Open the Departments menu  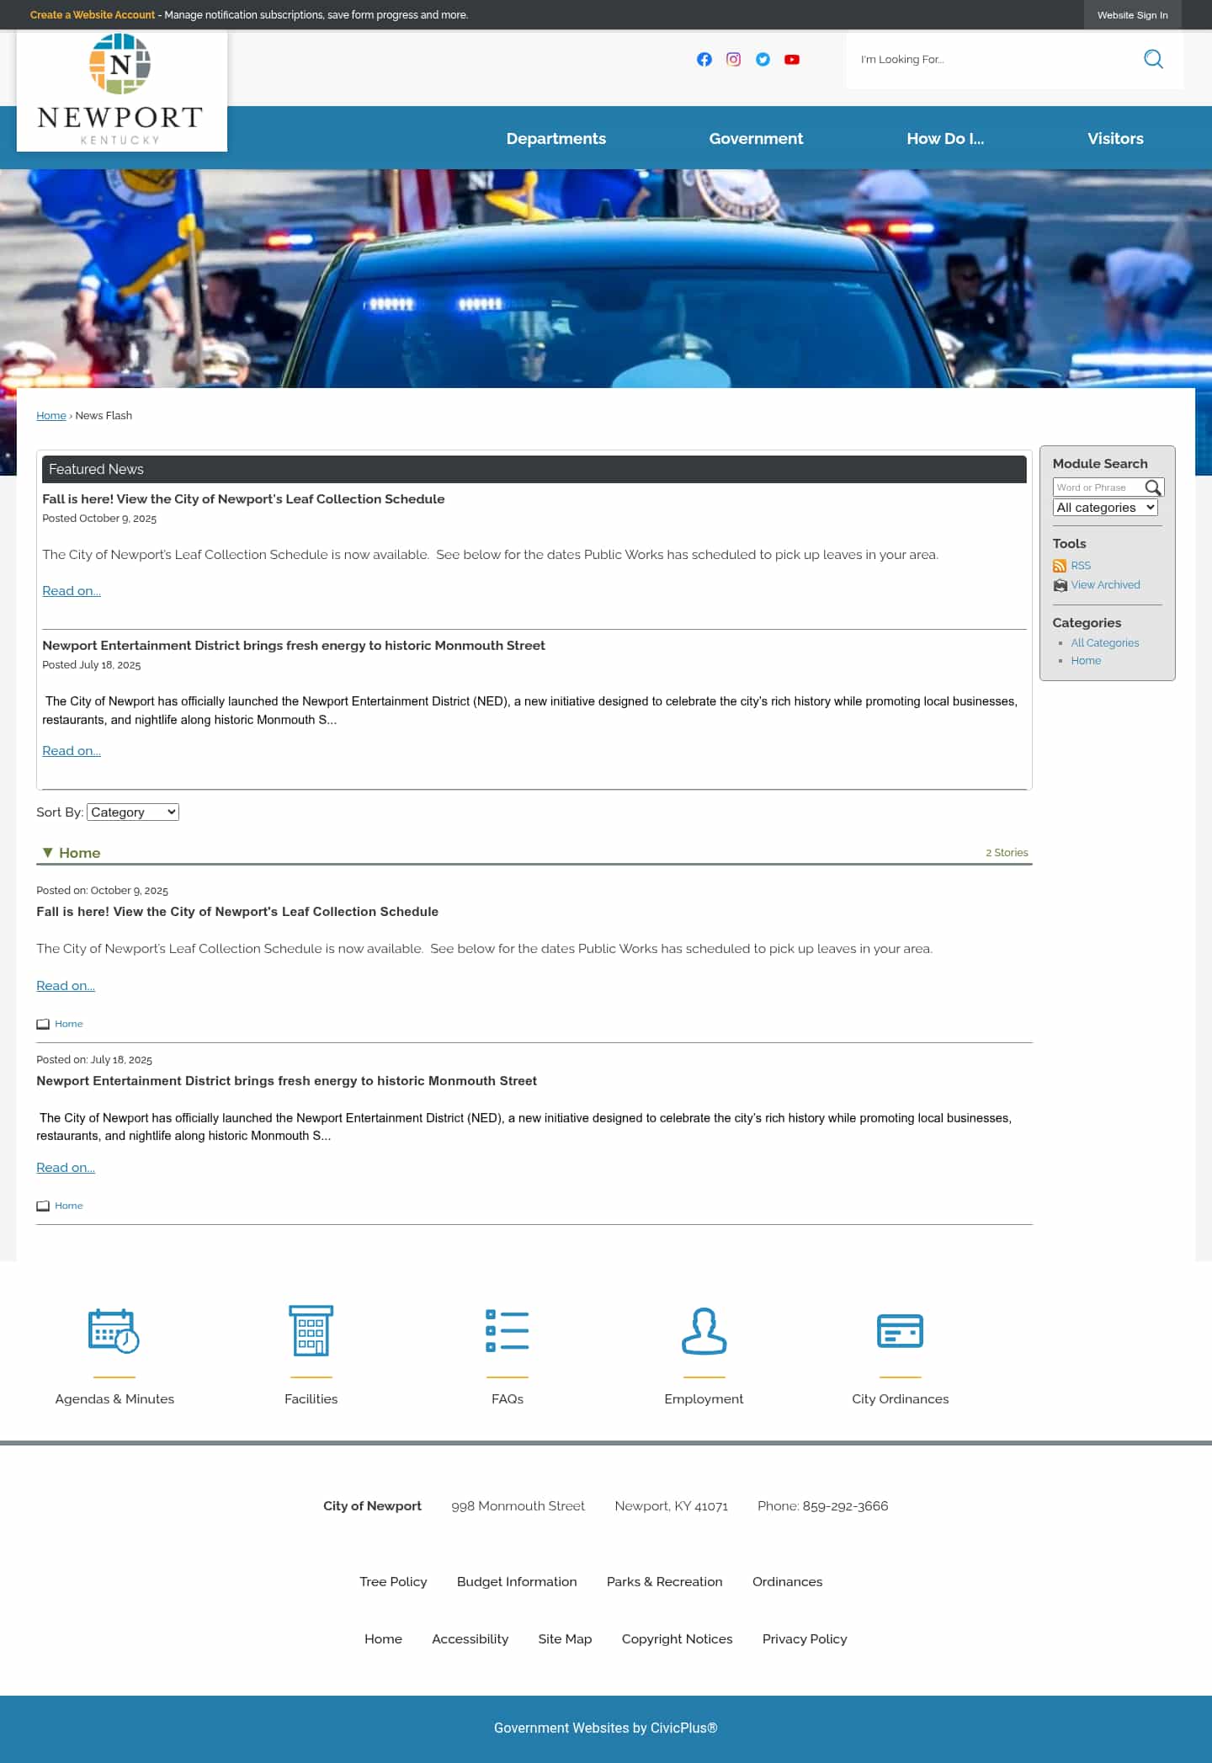tap(555, 139)
